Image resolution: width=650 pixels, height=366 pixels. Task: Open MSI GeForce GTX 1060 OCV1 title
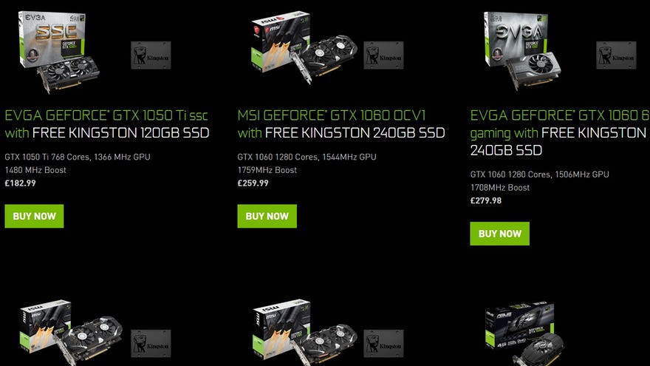(341, 124)
